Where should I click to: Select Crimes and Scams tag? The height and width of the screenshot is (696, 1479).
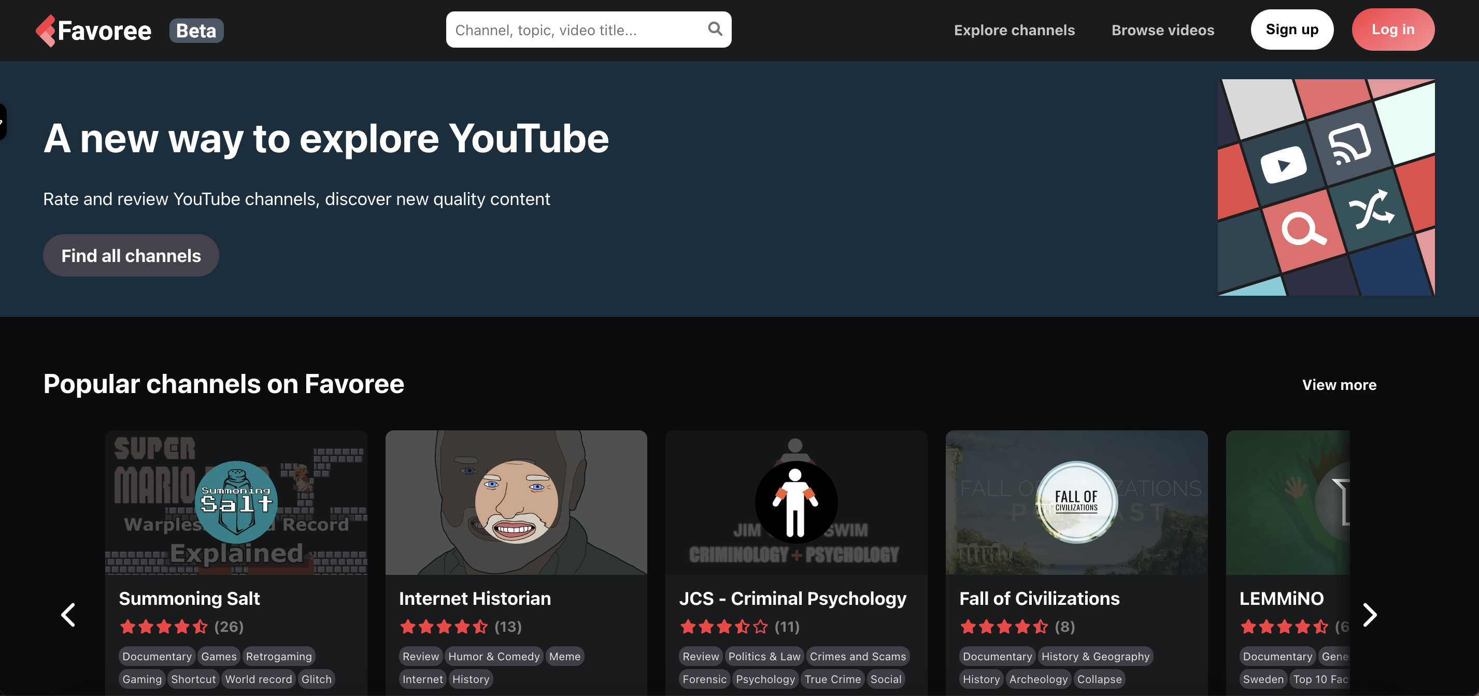click(x=858, y=656)
